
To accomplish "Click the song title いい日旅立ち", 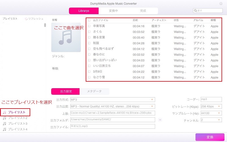I will click(x=102, y=66).
